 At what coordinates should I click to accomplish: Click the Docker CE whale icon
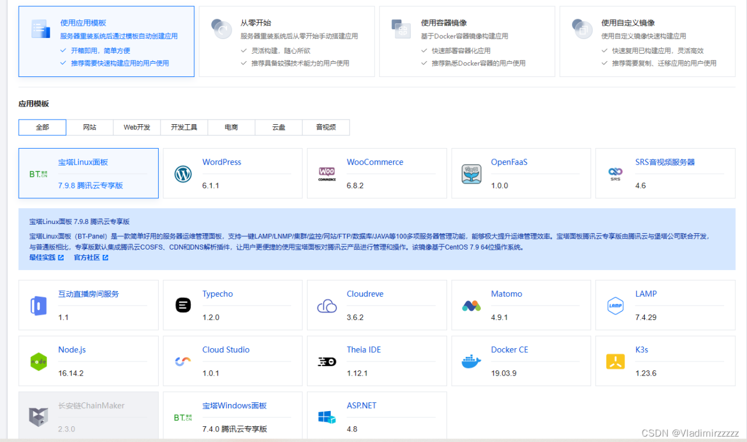(x=471, y=361)
